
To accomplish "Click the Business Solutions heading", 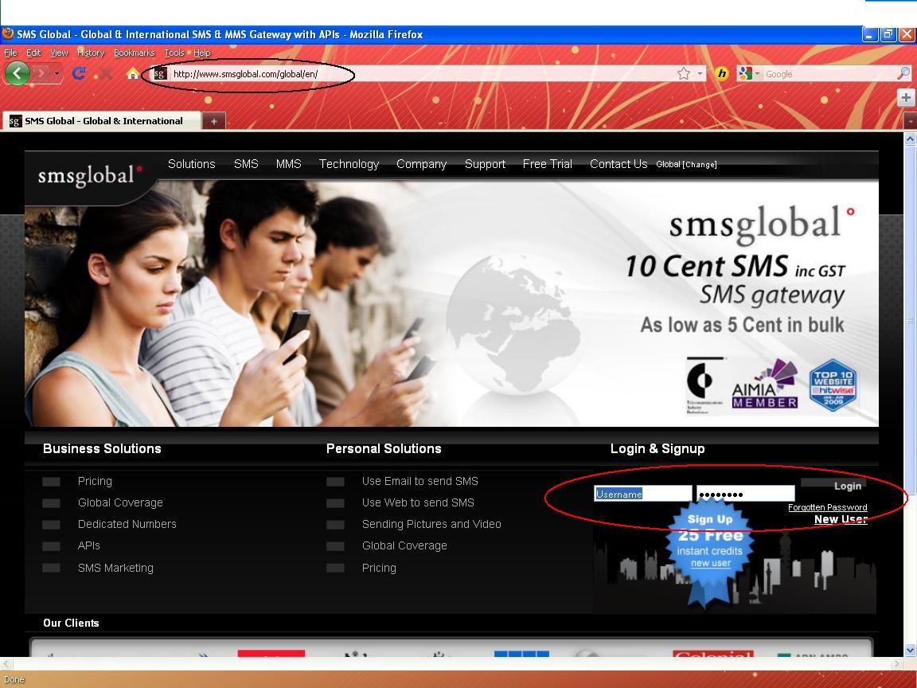I will pyautogui.click(x=102, y=449).
